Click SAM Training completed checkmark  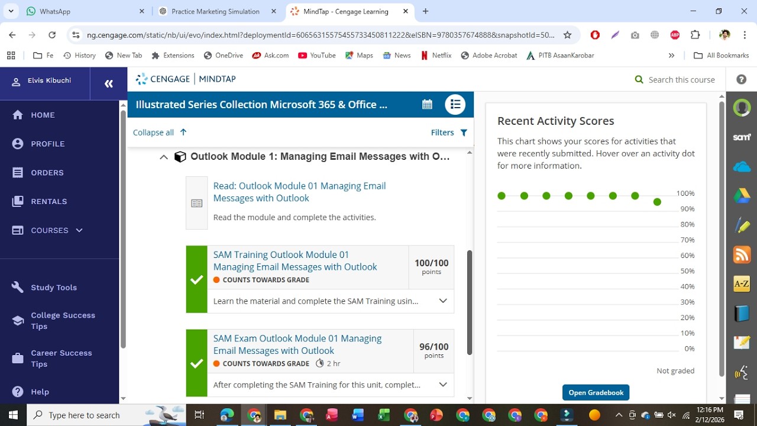pos(196,280)
